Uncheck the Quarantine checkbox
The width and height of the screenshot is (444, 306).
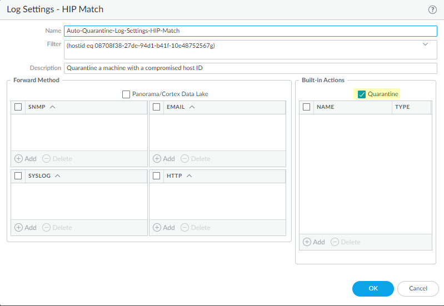[362, 94]
